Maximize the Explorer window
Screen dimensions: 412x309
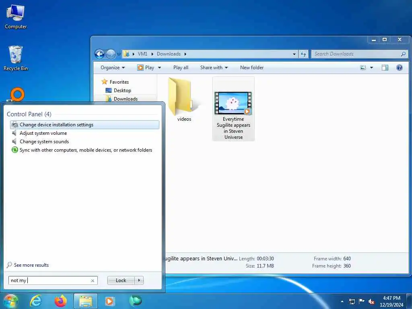click(x=385, y=40)
